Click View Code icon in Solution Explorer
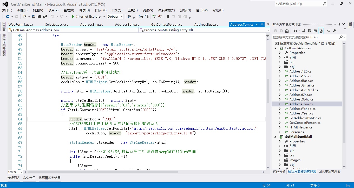This screenshot has height=188, width=354. [x=329, y=31]
